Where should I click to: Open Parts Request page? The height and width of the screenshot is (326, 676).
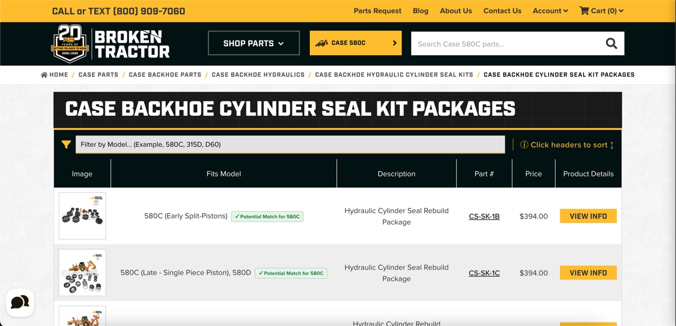(x=377, y=11)
